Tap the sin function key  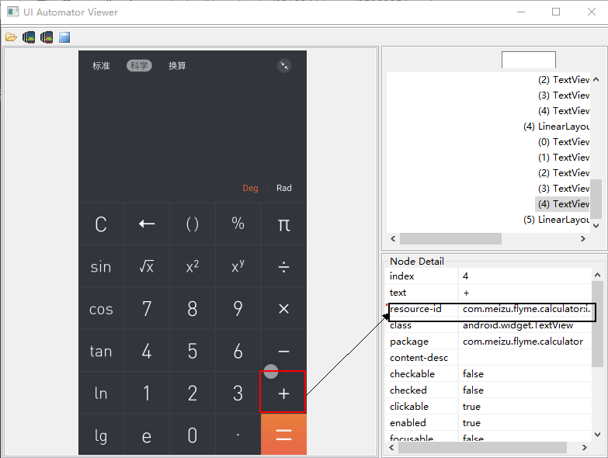coord(101,266)
